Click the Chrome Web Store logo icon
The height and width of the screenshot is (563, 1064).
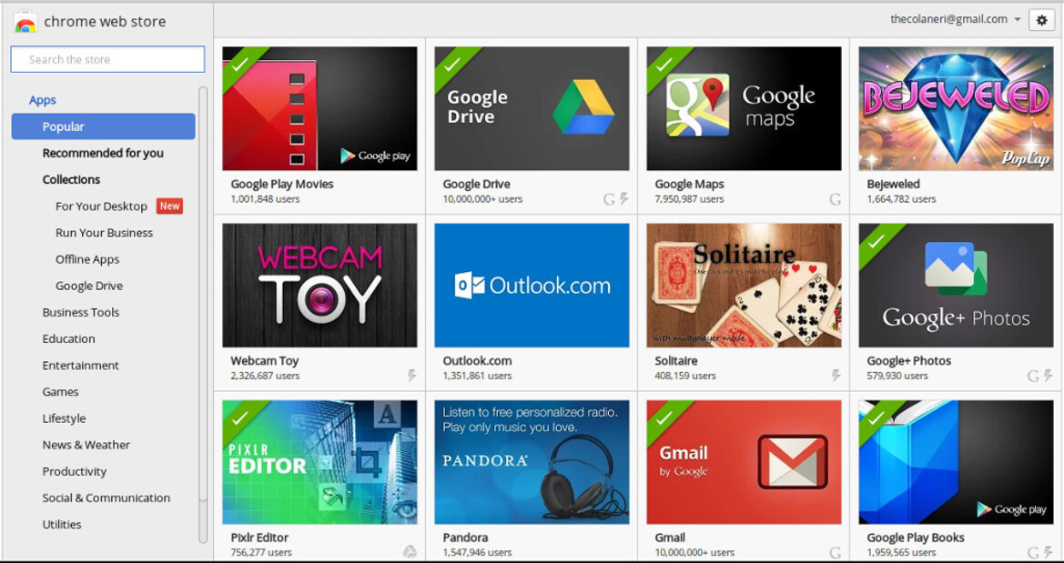25,22
